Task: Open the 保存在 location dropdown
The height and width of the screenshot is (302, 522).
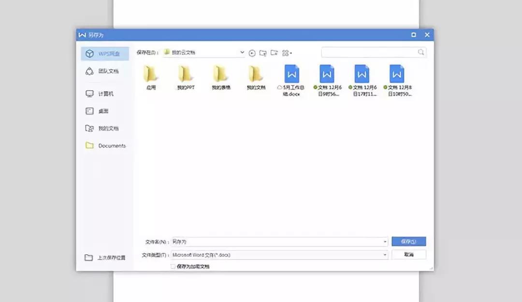Action: [242, 53]
